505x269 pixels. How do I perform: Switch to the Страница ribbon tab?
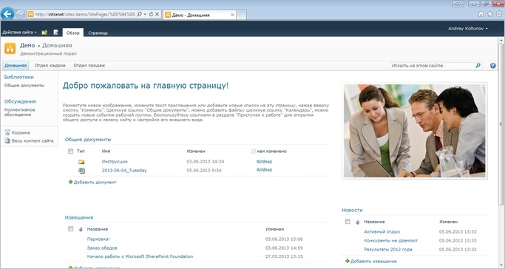pyautogui.click(x=98, y=33)
